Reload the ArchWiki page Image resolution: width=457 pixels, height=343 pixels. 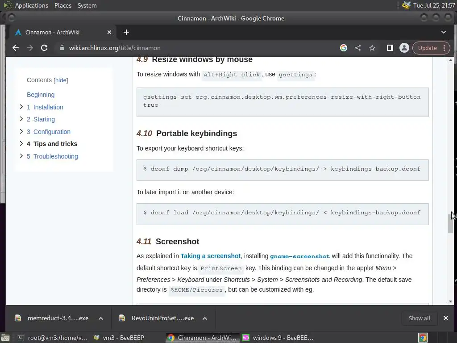(44, 48)
